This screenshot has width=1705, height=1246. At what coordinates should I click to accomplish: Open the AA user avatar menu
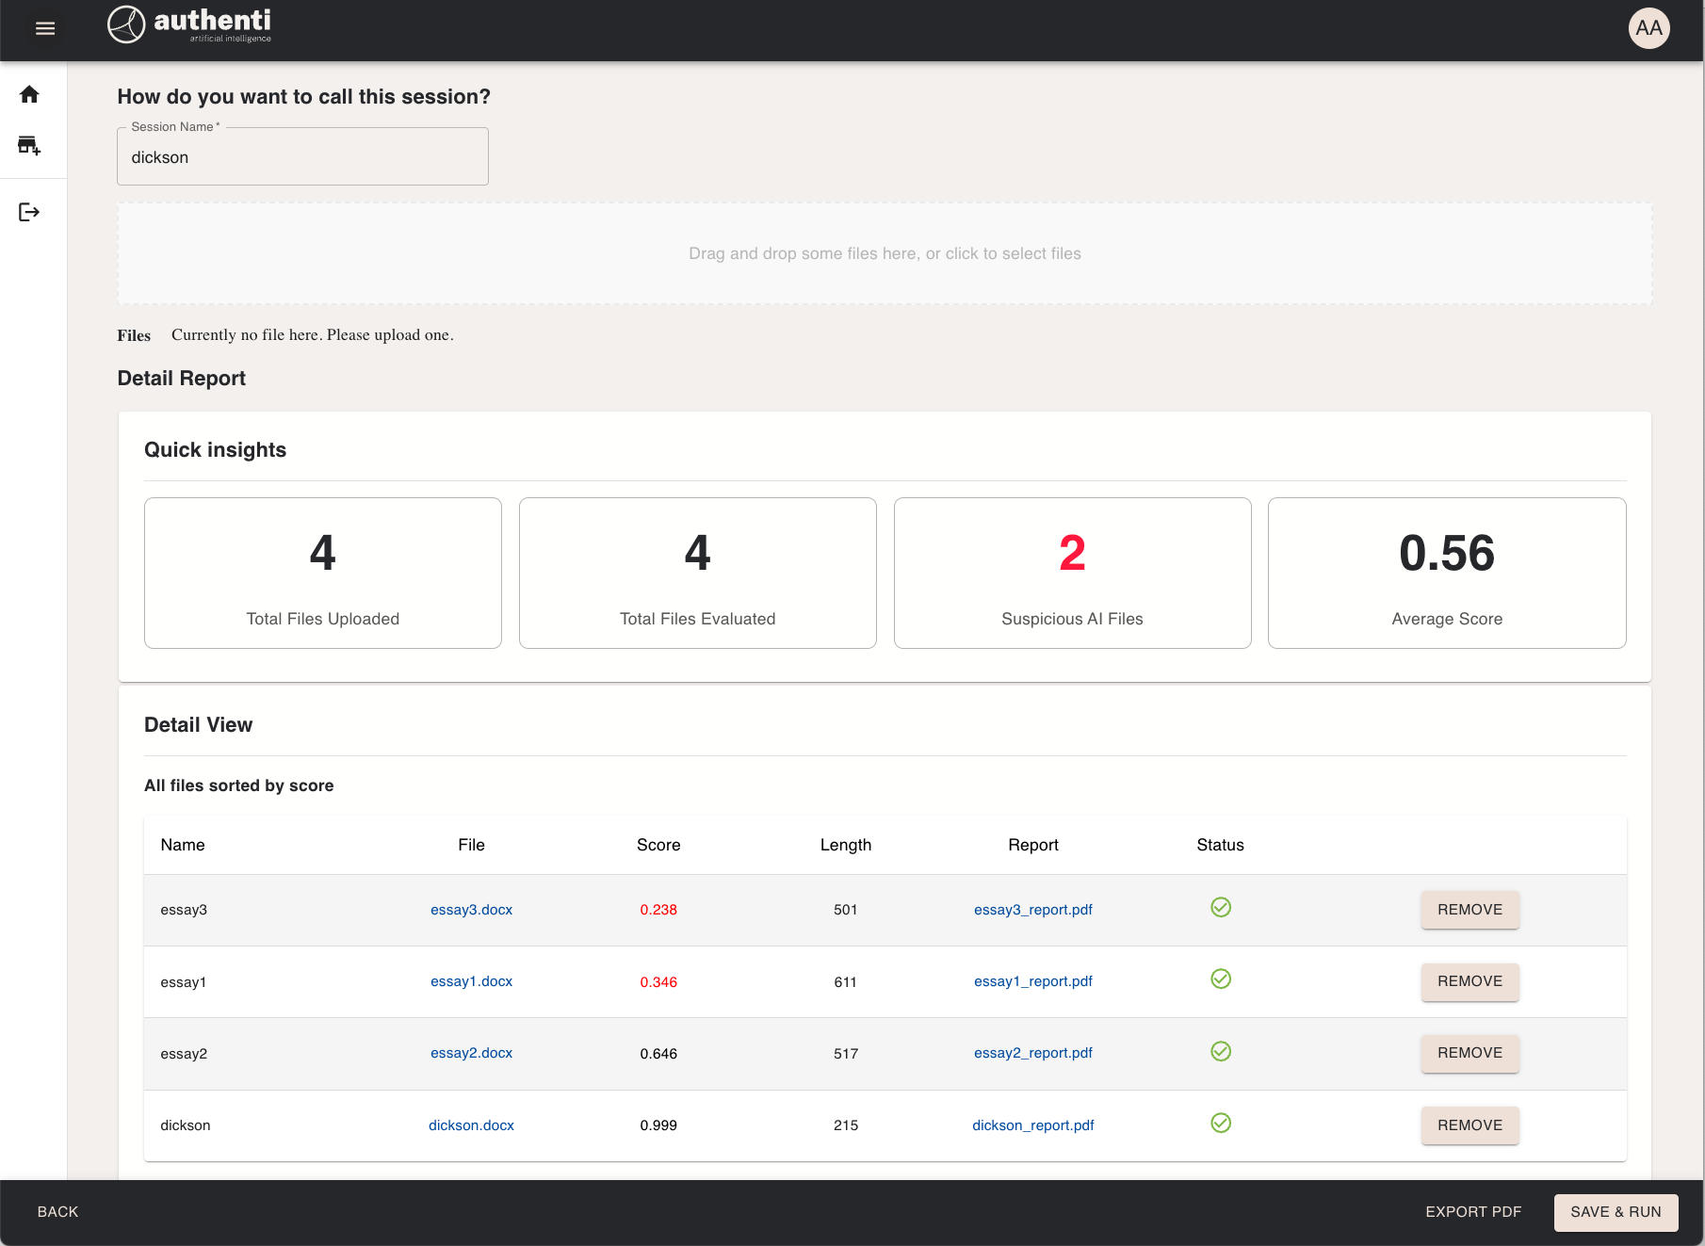tap(1648, 28)
